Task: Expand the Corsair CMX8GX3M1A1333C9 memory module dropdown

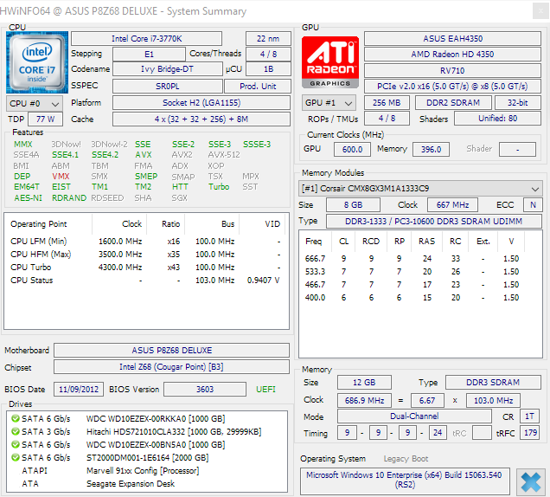Action: coord(420,189)
